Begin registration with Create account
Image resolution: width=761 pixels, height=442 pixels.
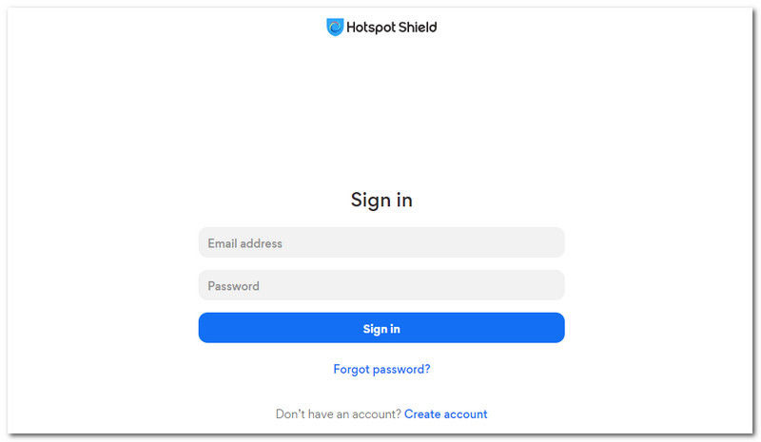point(445,413)
